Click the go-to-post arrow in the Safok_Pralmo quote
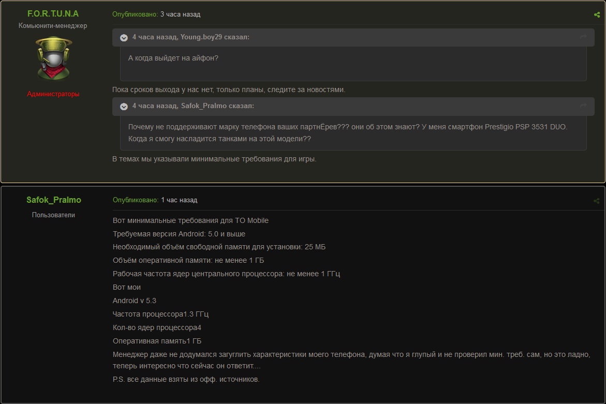 tap(583, 106)
